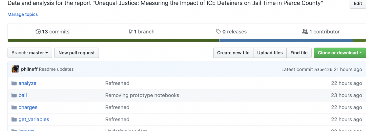This screenshot has height=131, width=374.
Task: Click the Manage topics link
Action: 23,14
